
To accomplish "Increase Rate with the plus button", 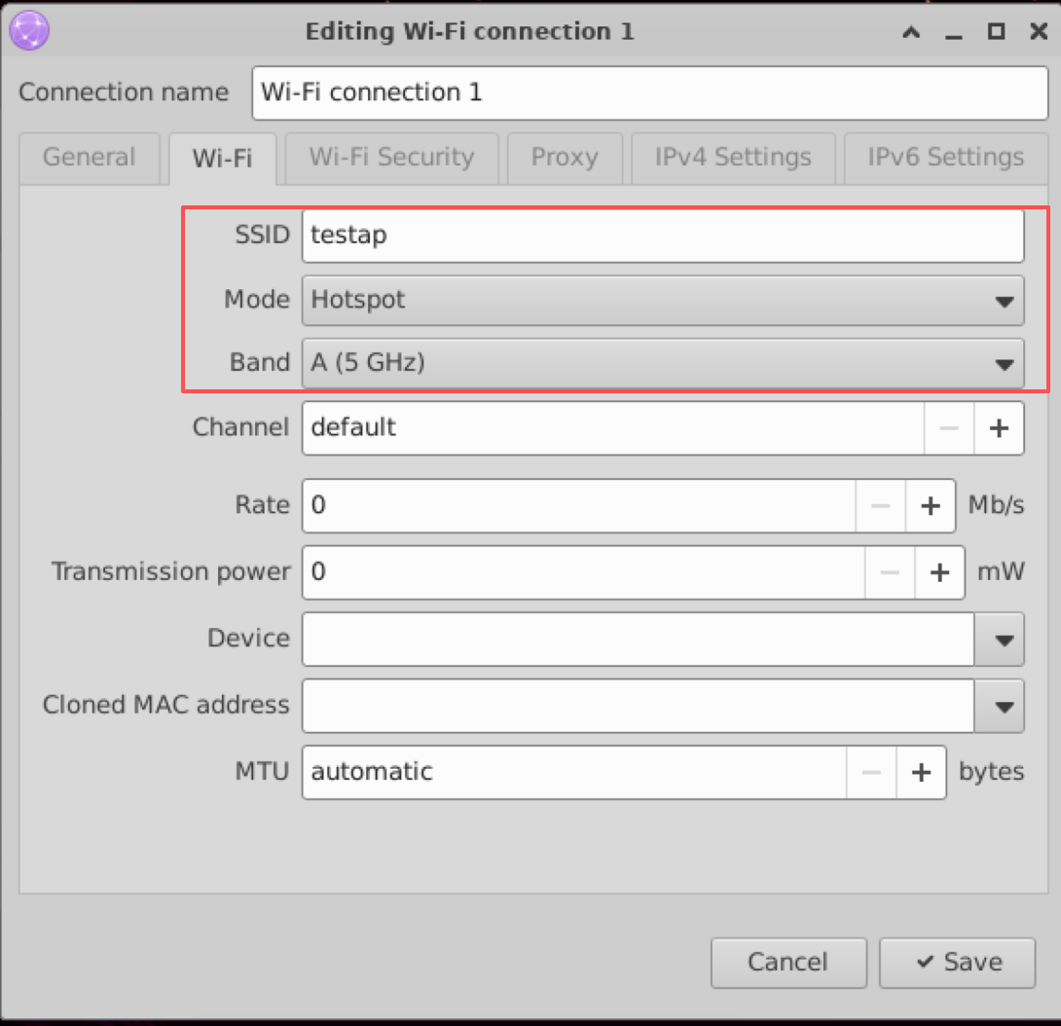I will [931, 506].
